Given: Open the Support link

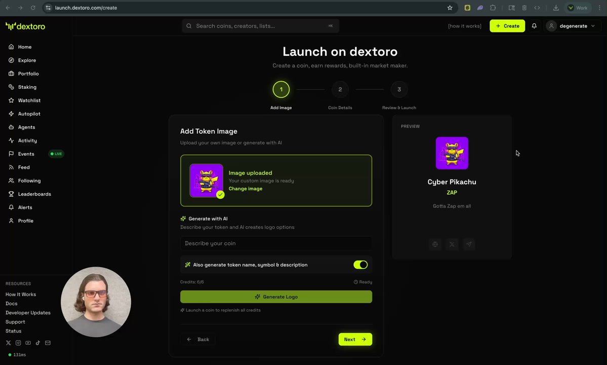Looking at the screenshot, I should (x=15, y=322).
